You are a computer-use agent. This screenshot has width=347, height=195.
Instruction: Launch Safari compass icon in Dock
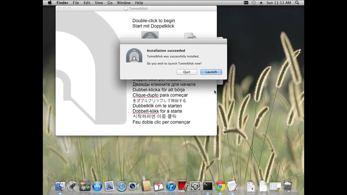pos(122,186)
